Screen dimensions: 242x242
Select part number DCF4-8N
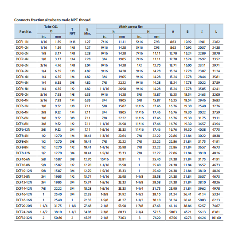[x=22, y=89]
